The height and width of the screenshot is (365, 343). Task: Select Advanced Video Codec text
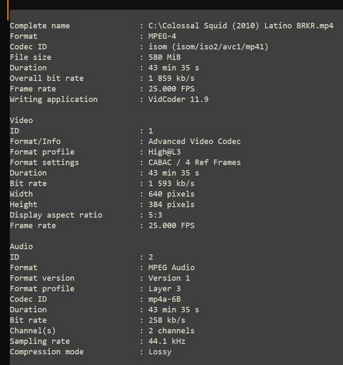pos(194,141)
